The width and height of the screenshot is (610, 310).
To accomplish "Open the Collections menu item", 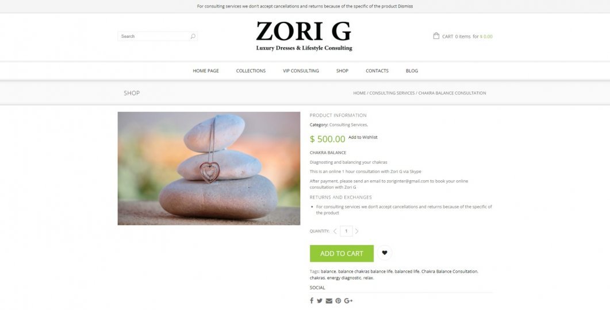I will pyautogui.click(x=251, y=71).
